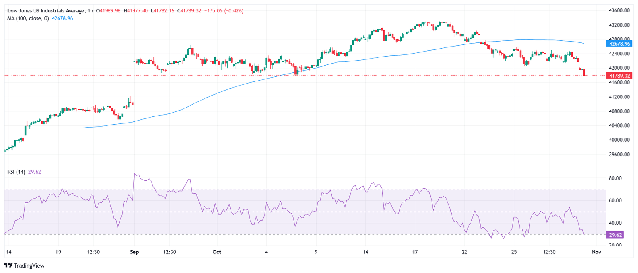Click the TradingView logo
638x273 pixels.
click(25, 266)
